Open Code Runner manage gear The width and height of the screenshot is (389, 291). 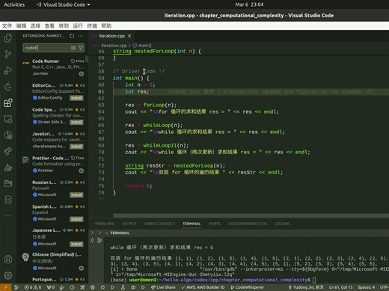coord(82,74)
